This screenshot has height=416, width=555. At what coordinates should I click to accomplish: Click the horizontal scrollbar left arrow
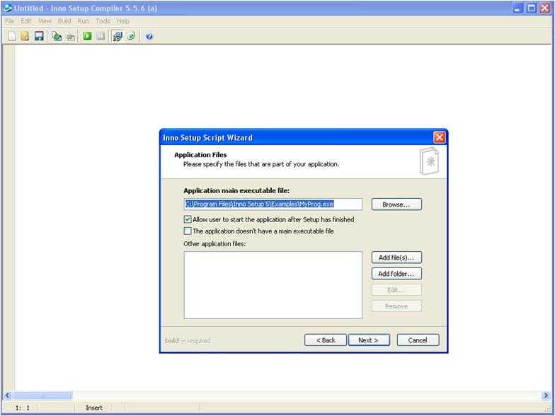(x=7, y=395)
